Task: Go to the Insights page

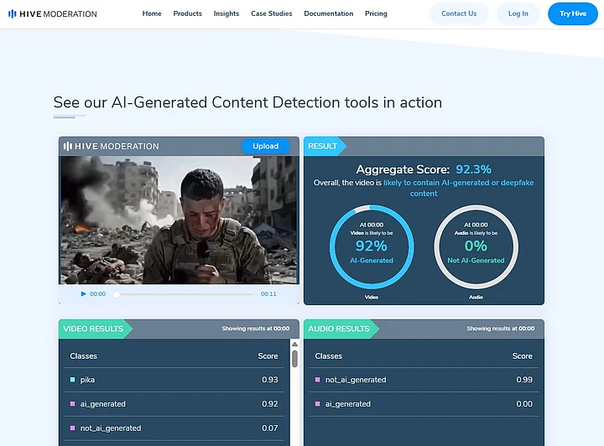Action: tap(226, 14)
